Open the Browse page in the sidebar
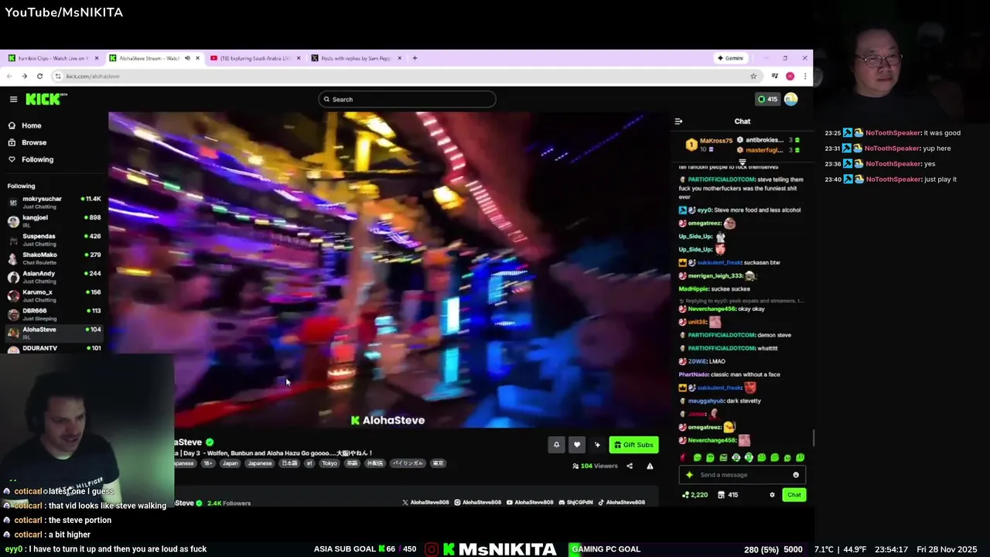Screen dimensions: 990x557 coord(34,142)
